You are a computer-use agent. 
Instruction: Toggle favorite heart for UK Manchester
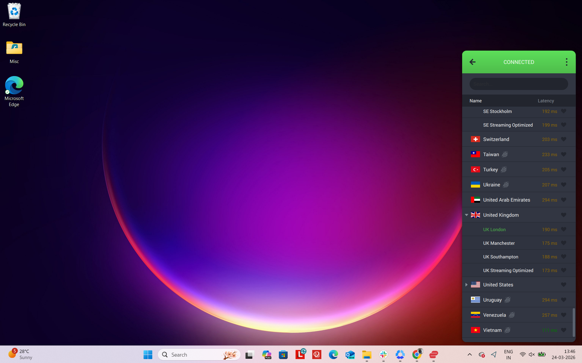point(563,243)
